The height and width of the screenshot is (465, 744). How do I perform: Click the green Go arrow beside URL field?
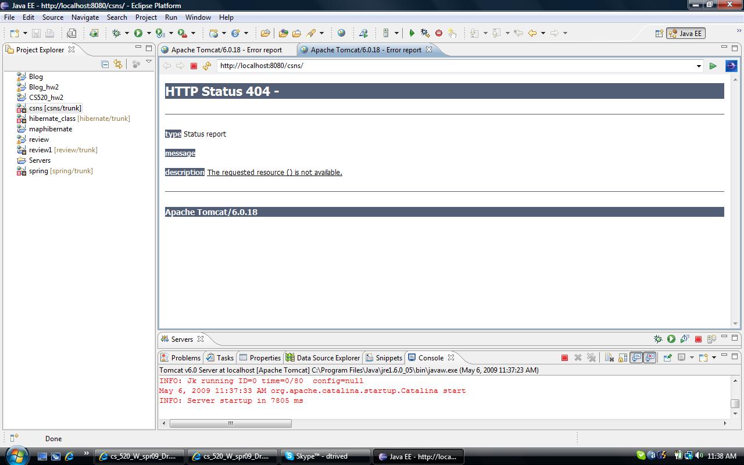click(713, 66)
